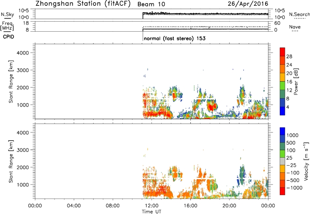Click the 'Power [dB]' color bar label
This screenshot has width=310, height=214.
[296, 82]
